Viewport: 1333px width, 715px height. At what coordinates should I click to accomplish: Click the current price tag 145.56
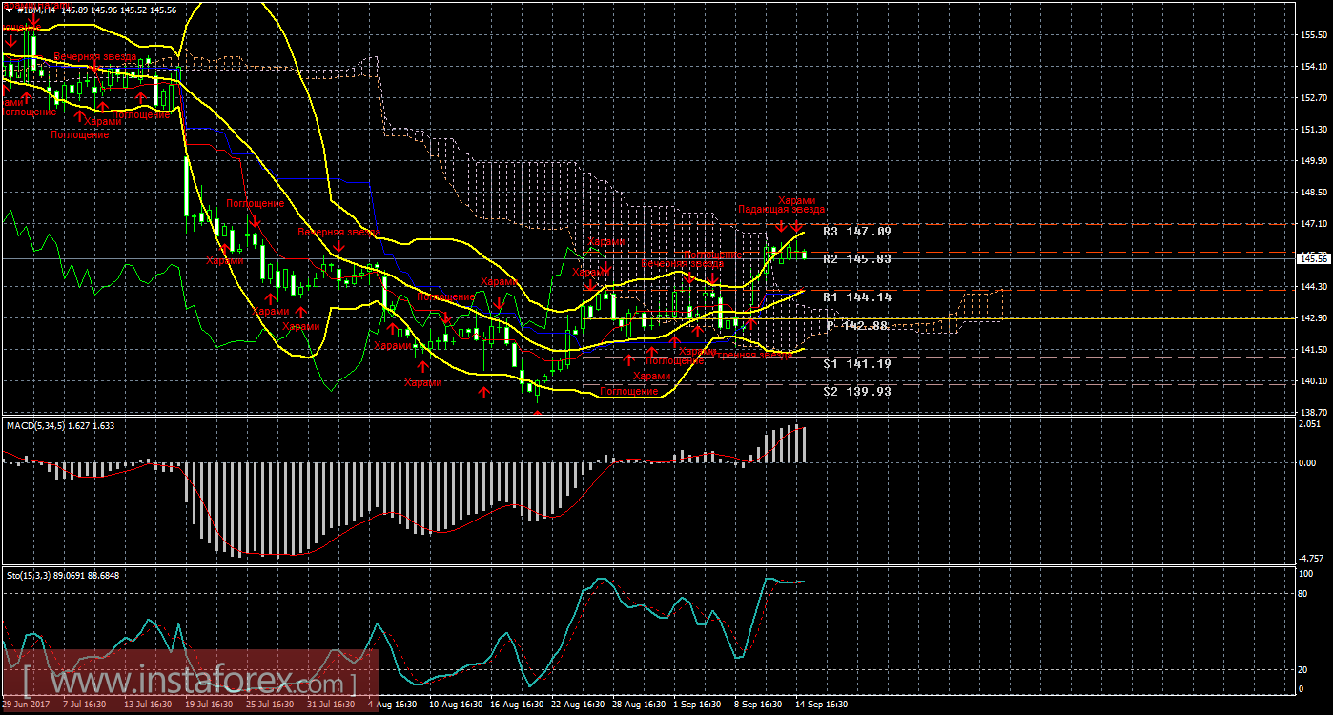coord(1313,258)
